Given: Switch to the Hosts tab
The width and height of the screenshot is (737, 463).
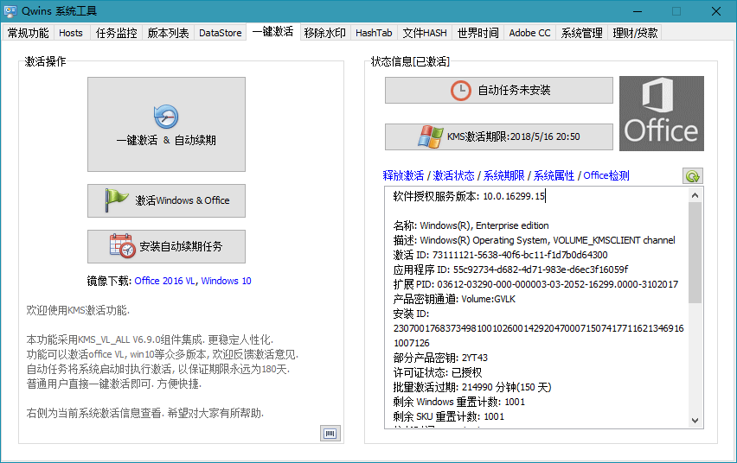Looking at the screenshot, I should coord(71,33).
